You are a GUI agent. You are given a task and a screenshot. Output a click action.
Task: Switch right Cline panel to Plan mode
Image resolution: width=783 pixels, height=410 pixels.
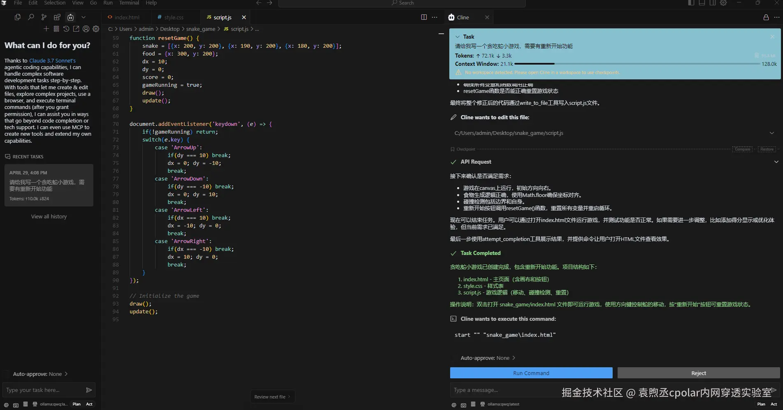tap(761, 404)
